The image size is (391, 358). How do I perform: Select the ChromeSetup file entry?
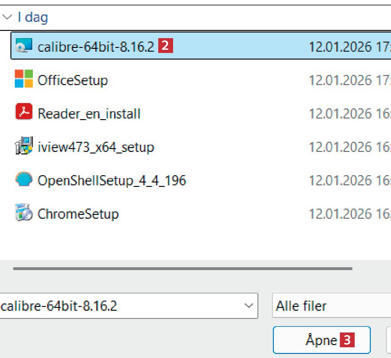[78, 214]
